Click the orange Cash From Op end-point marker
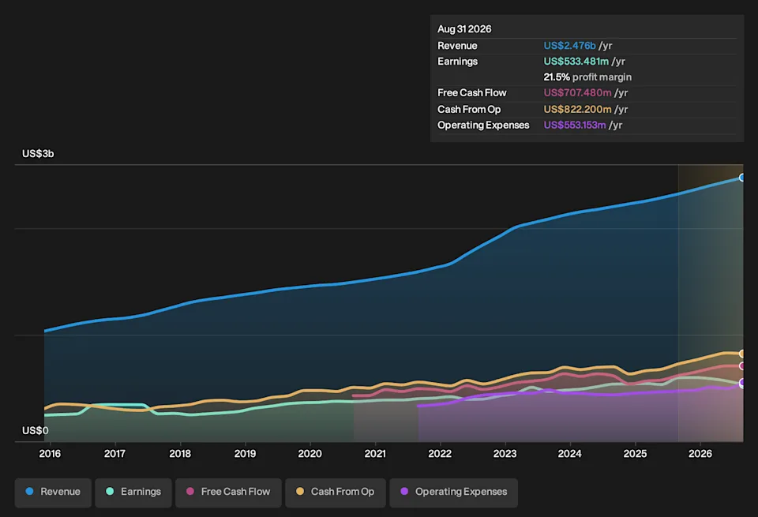Screen dimensions: 758x517 click(x=742, y=354)
